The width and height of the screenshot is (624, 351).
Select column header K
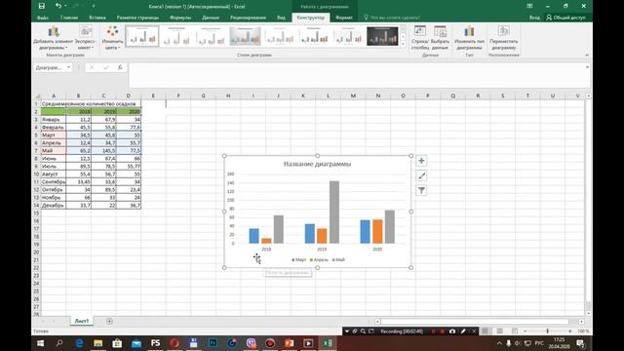point(303,96)
